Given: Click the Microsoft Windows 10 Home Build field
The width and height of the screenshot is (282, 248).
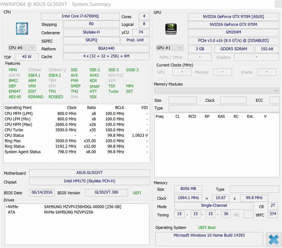Looking at the screenshot, I should [x=209, y=239].
